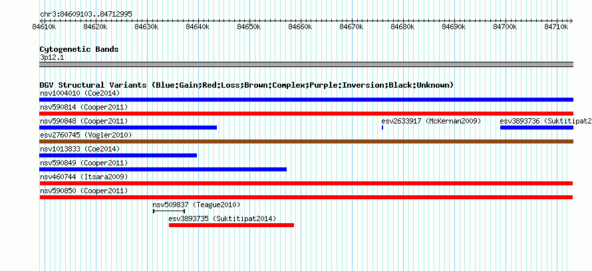The width and height of the screenshot is (592, 271).
Task: Click the red esv3893735 bar
Action: [x=231, y=225]
